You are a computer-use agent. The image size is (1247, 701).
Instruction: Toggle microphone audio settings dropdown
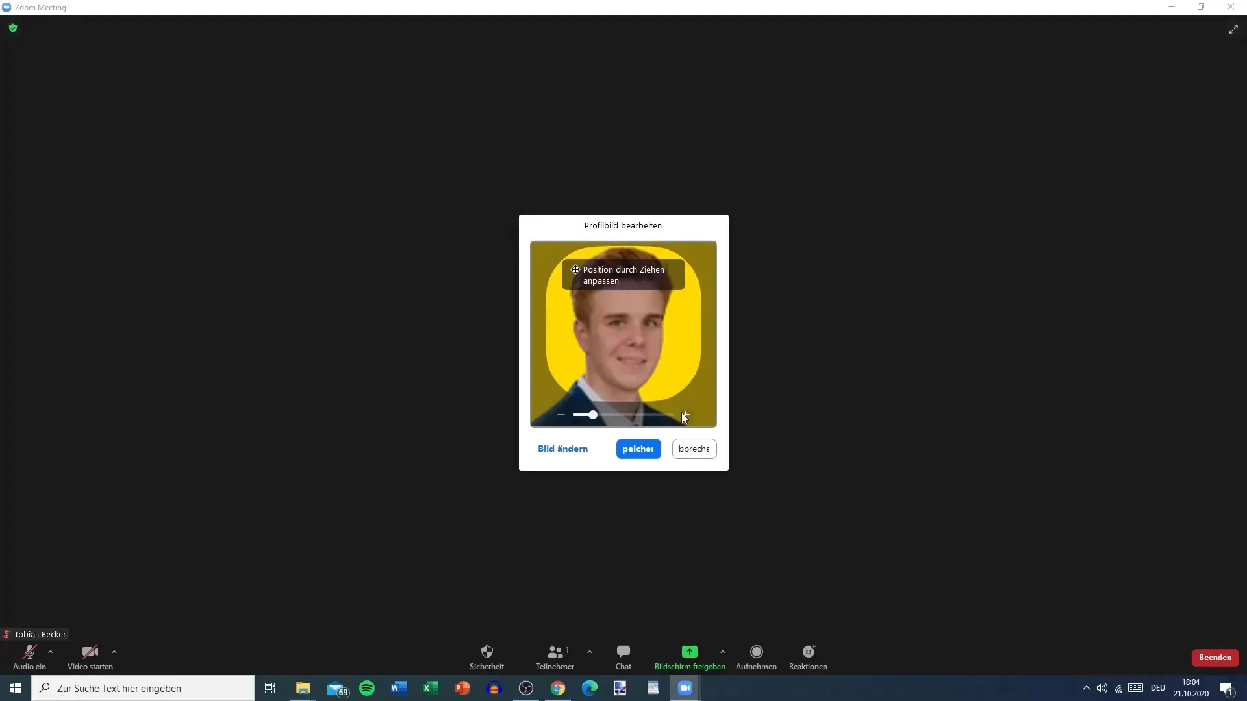(49, 652)
